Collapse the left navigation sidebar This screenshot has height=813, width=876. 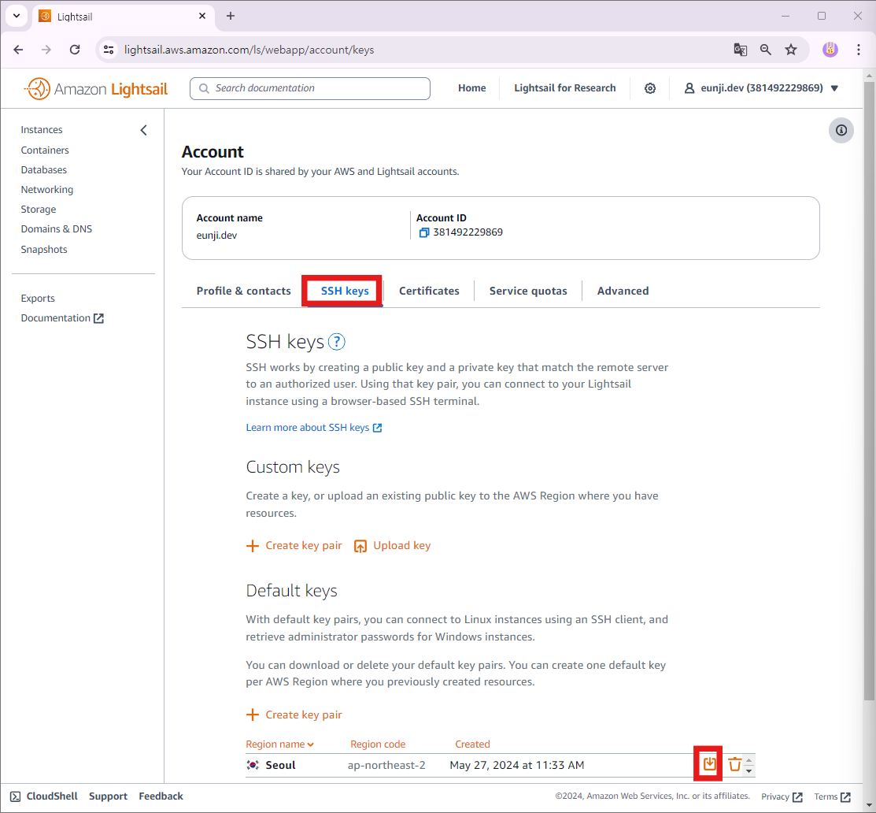point(143,130)
